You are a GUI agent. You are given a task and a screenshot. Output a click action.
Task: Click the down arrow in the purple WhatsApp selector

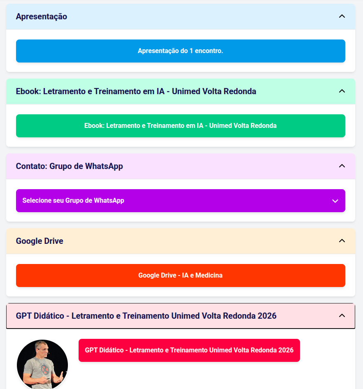pos(335,201)
